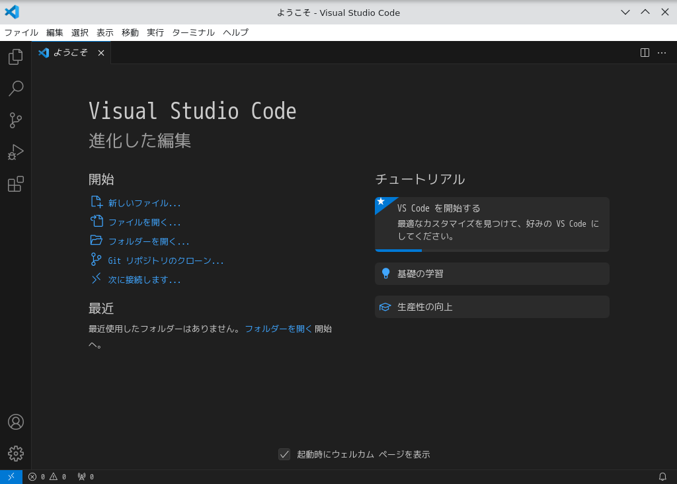
Task: Click the remote icon beside 次に接続します
Action: (97, 278)
